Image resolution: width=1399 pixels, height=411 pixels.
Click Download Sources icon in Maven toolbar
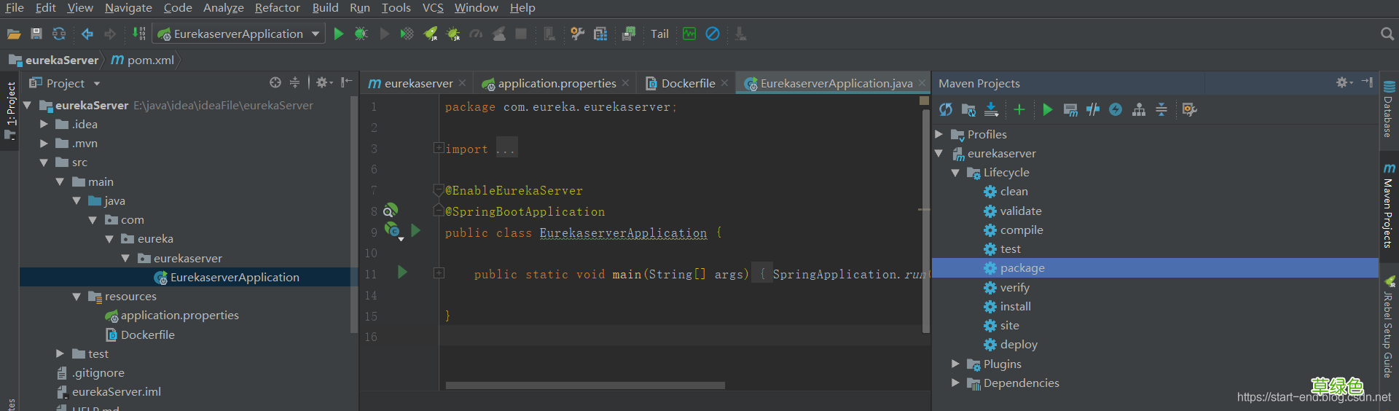click(991, 109)
